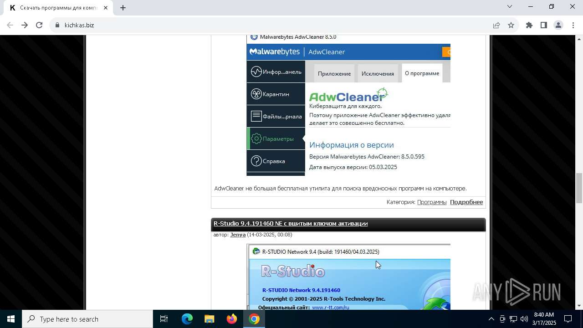Launch Firefox from taskbar

(x=231, y=319)
